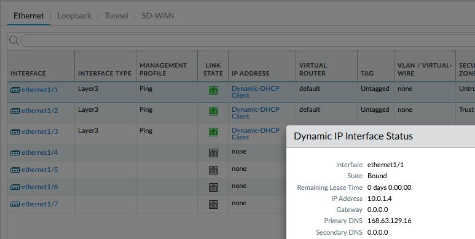The width and height of the screenshot is (475, 239).
Task: Click the green link state icon for ethernet1/2
Action: point(214,111)
